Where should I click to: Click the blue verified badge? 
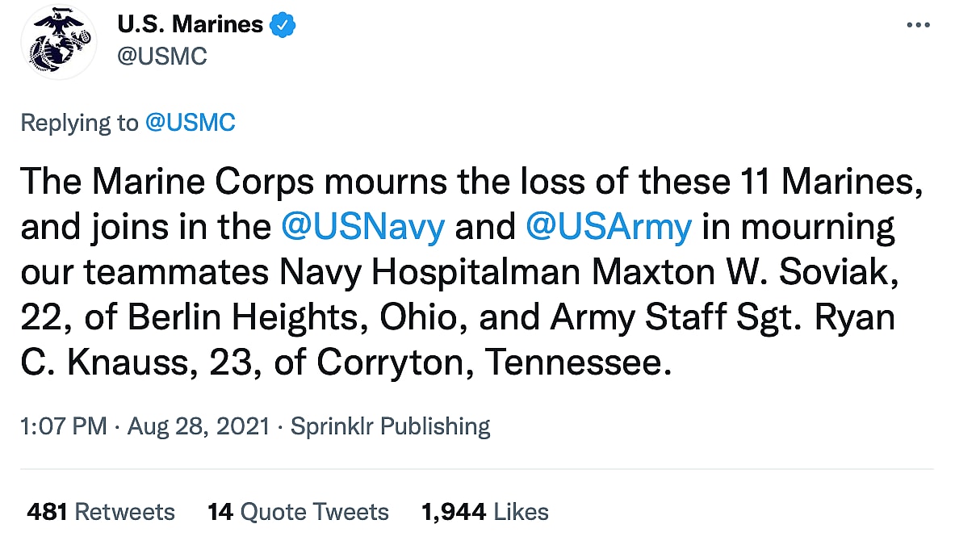click(283, 25)
